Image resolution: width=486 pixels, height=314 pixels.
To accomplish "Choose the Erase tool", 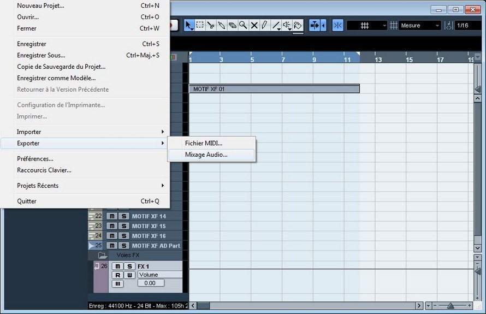I will tap(232, 25).
